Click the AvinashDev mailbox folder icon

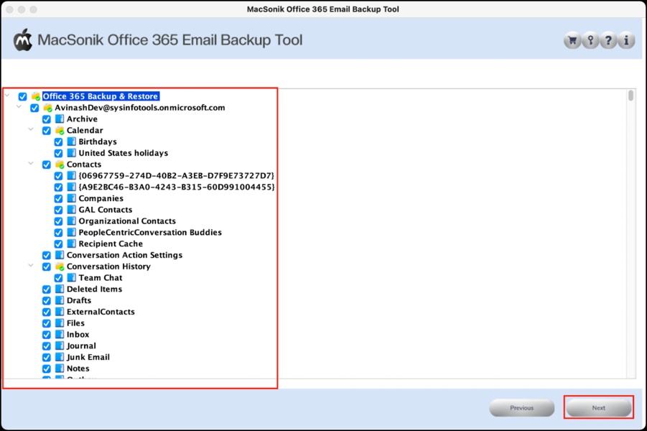click(x=48, y=108)
